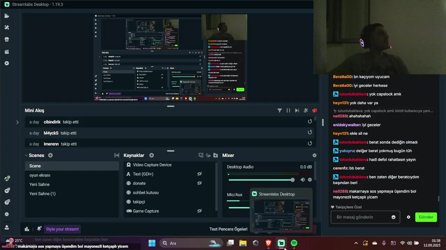Open performance stats bar-chart icon
446x250 pixels.
tap(27, 229)
